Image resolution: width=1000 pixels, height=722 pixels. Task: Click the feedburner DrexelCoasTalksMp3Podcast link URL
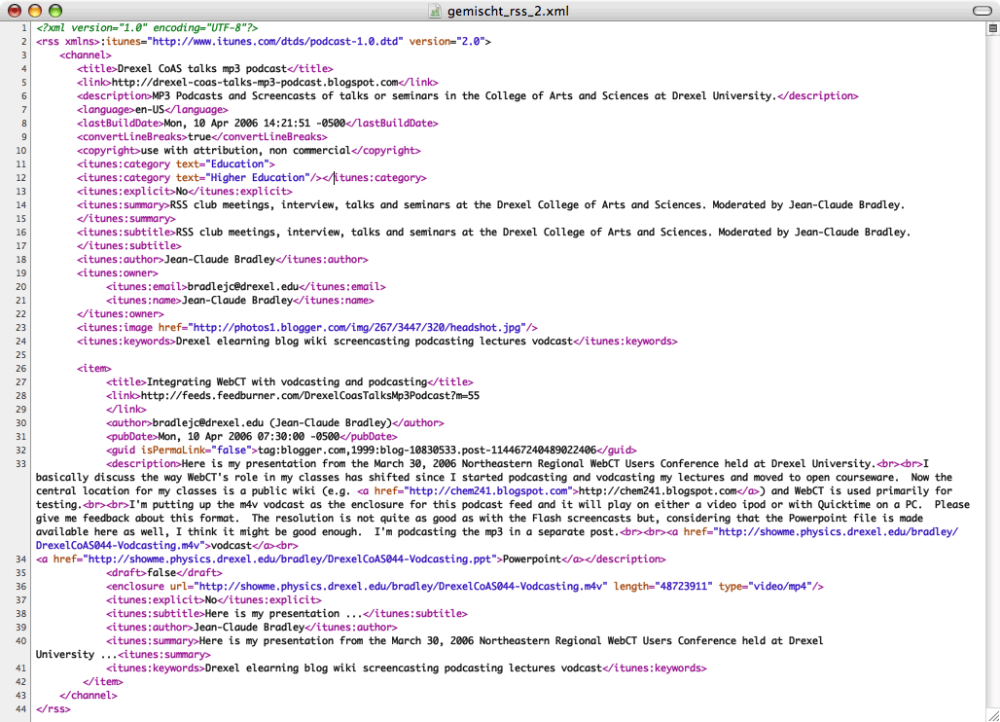pos(309,396)
